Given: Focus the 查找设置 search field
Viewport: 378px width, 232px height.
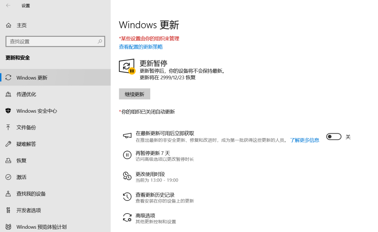Looking at the screenshot, I should pos(55,41).
